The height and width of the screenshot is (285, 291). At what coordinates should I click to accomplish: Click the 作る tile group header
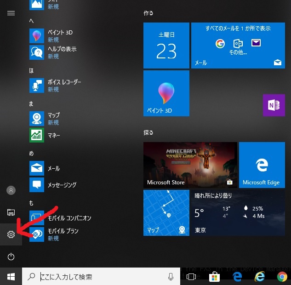[148, 13]
